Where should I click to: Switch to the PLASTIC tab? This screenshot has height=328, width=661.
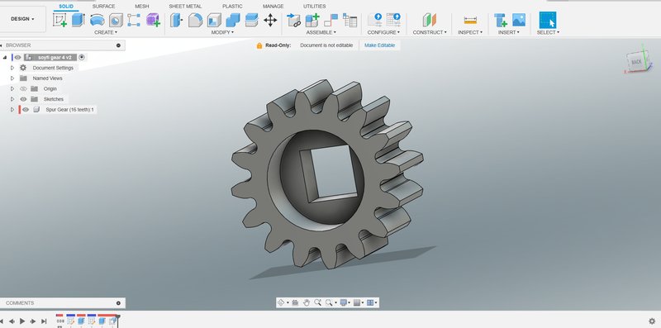point(232,7)
